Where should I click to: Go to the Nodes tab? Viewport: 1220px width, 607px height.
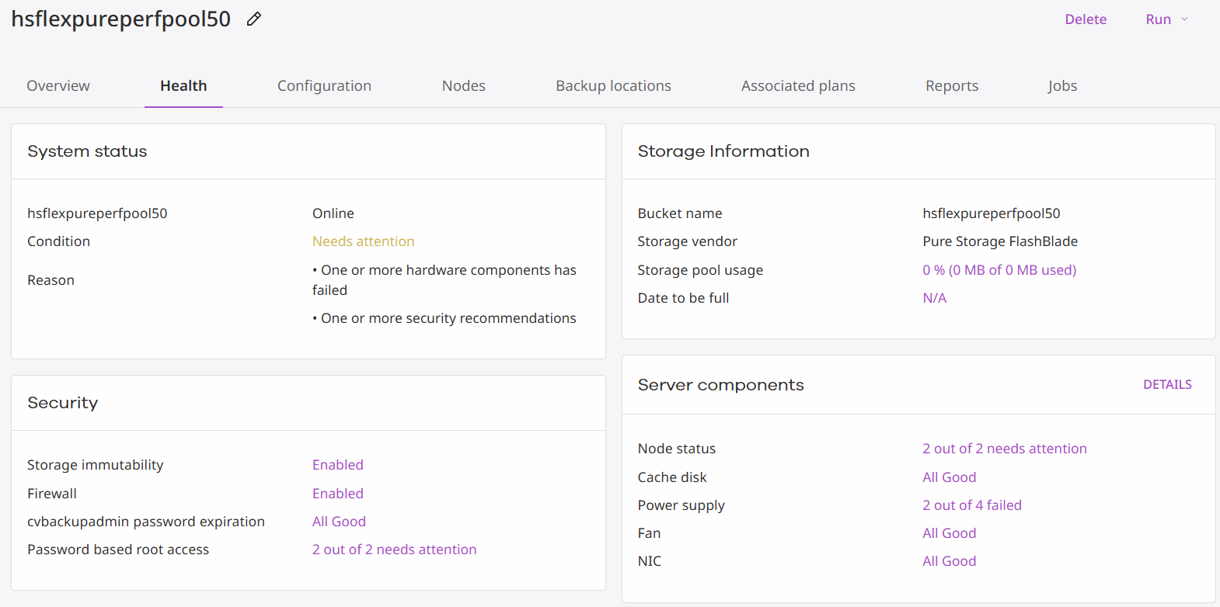click(463, 86)
